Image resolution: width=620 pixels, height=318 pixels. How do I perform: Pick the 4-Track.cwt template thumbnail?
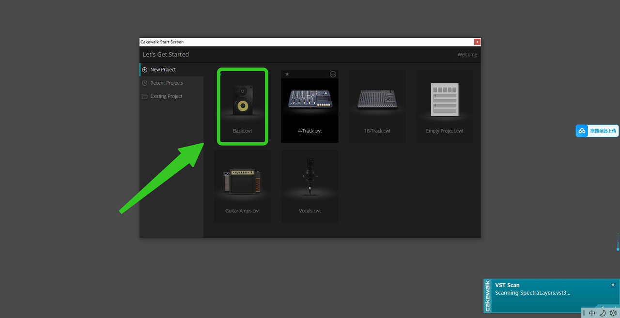[x=310, y=106]
